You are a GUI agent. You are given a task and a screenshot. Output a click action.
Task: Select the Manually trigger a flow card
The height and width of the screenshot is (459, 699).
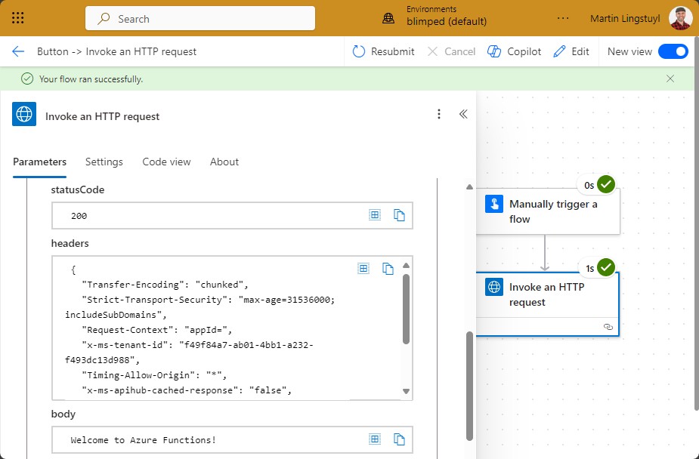pos(548,211)
